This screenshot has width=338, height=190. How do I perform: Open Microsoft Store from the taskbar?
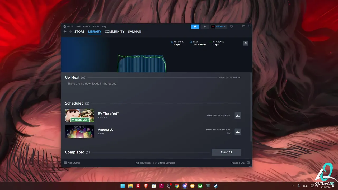coord(153,186)
